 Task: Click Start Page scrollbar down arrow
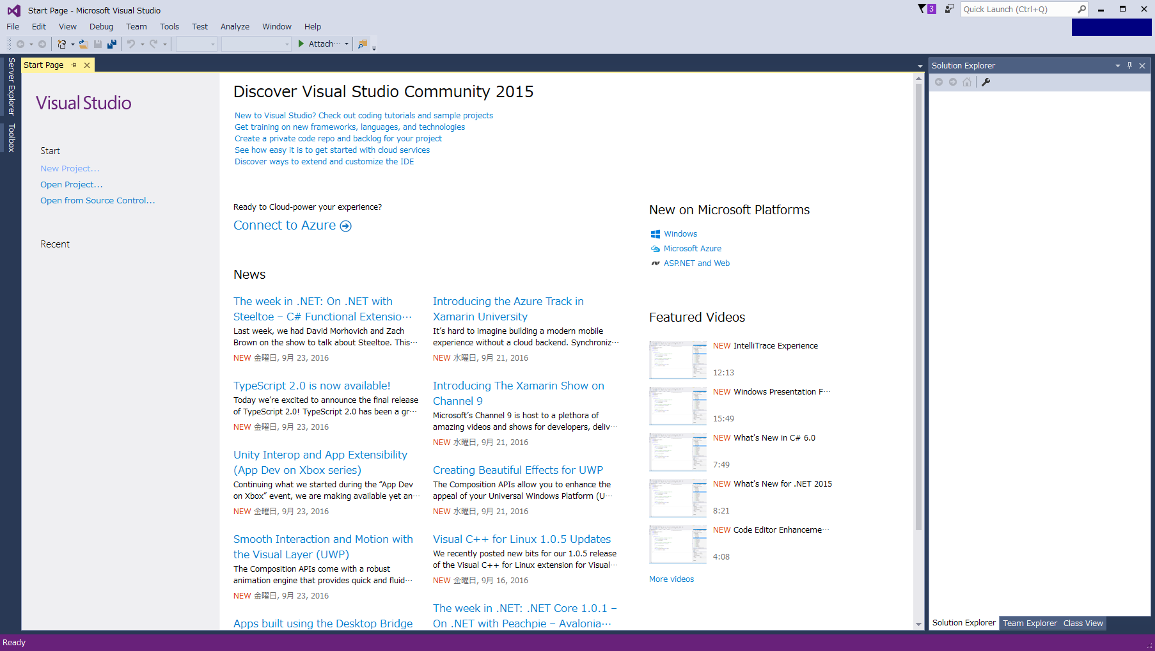(x=918, y=624)
